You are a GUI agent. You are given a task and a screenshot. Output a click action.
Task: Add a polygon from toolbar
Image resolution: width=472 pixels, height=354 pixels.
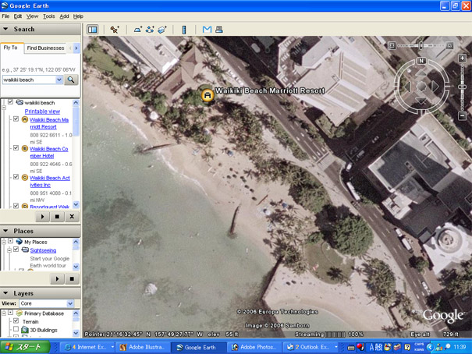[138, 30]
